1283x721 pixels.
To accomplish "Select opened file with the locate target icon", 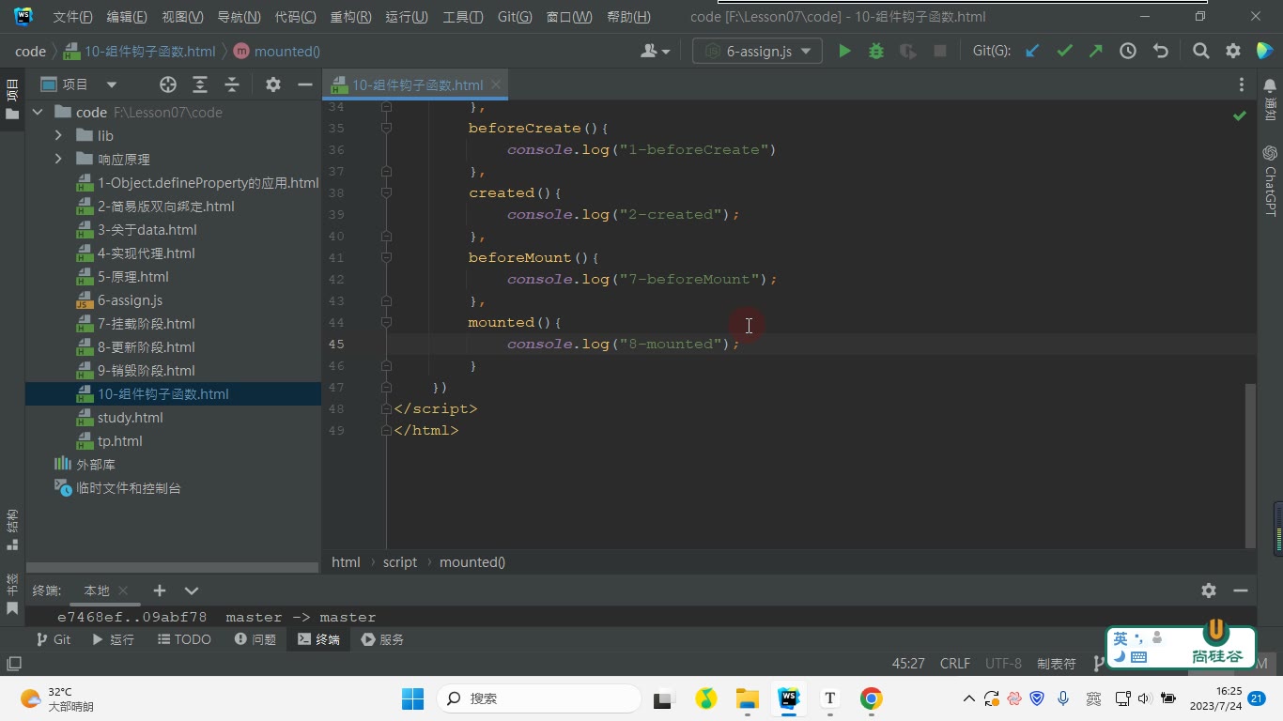I will point(168,84).
